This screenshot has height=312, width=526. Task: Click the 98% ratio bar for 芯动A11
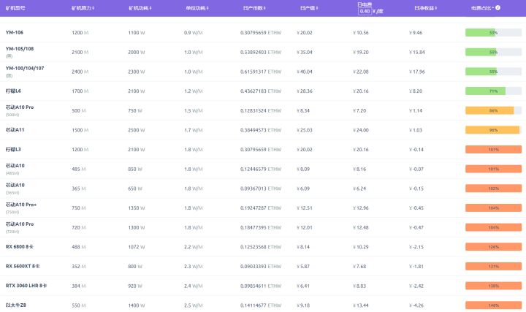[x=493, y=129]
